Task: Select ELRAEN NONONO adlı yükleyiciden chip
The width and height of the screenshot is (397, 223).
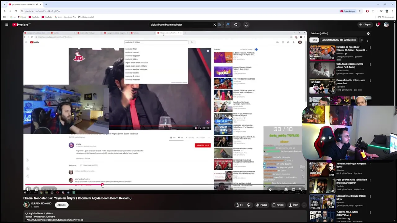Action: pyautogui.click(x=339, y=40)
